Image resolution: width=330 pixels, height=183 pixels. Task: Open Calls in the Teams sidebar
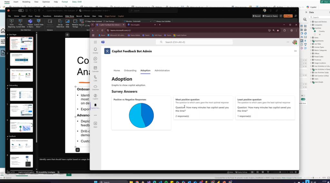[95, 78]
